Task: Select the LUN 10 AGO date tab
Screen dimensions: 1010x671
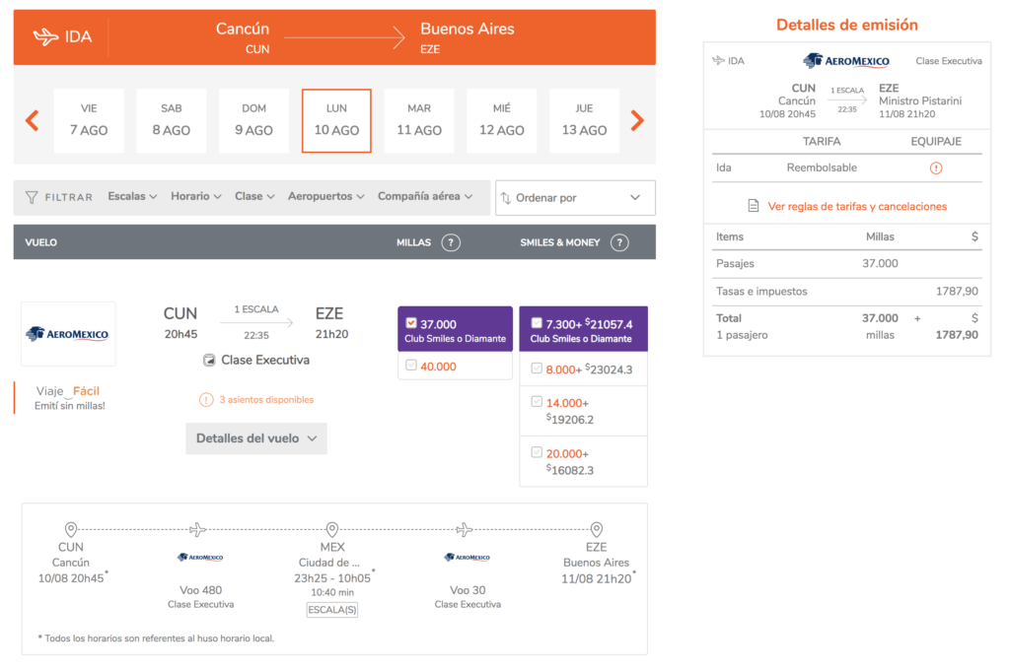Action: pos(336,120)
